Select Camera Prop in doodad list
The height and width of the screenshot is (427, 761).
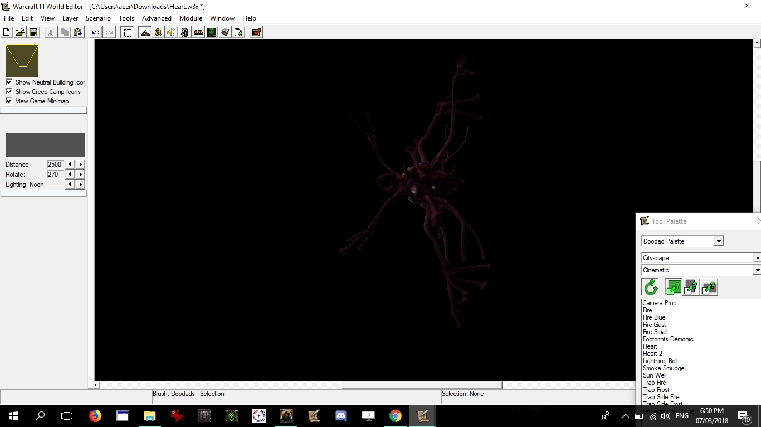tap(660, 303)
